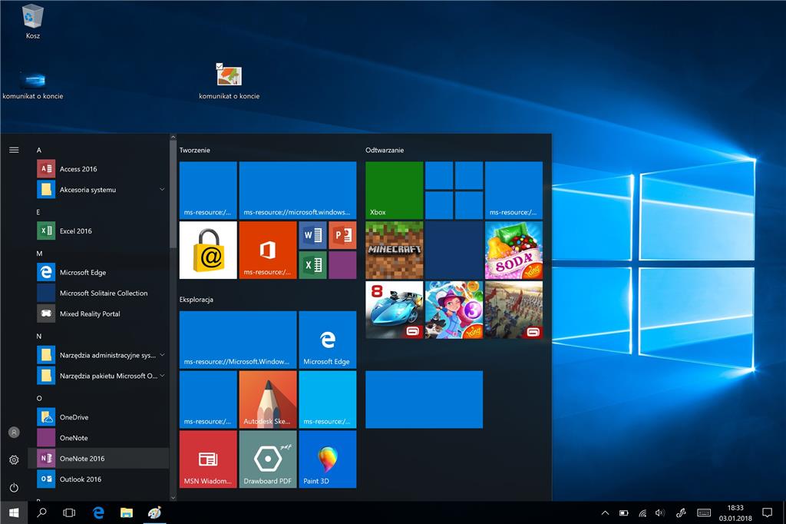This screenshot has width=786, height=524.
Task: Open the Power options button
Action: pyautogui.click(x=14, y=487)
